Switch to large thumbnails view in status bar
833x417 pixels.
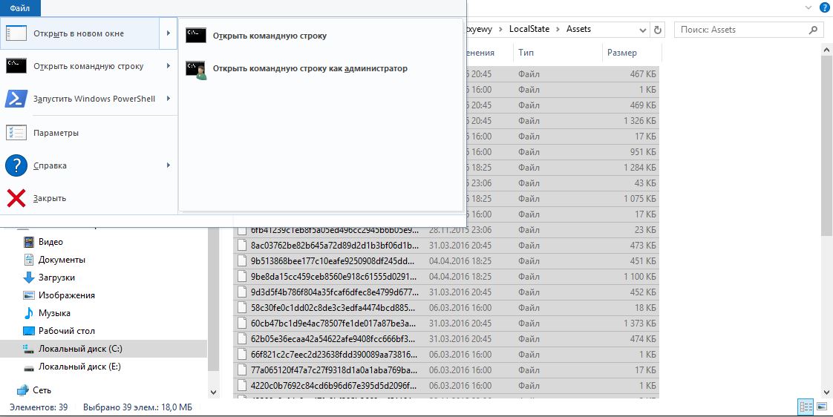tap(821, 407)
